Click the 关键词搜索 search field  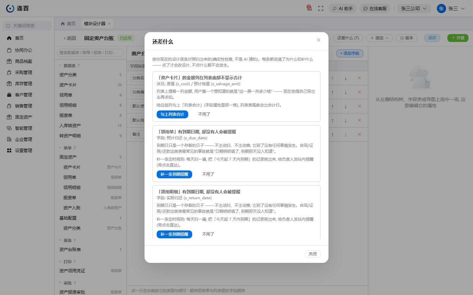tap(27, 26)
